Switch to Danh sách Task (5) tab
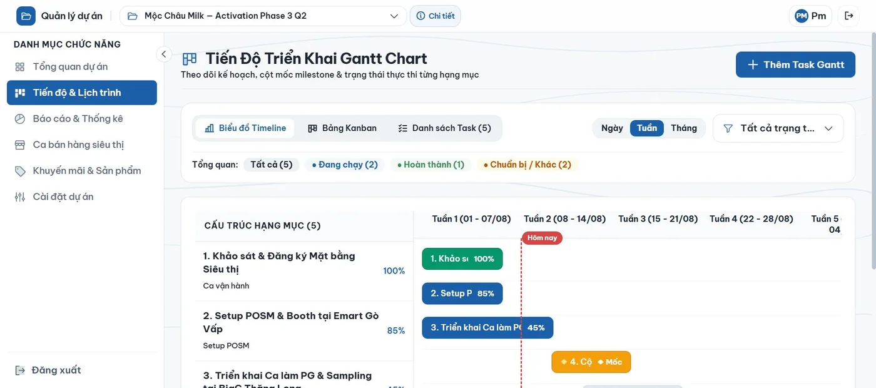This screenshot has height=388, width=876. click(x=444, y=128)
